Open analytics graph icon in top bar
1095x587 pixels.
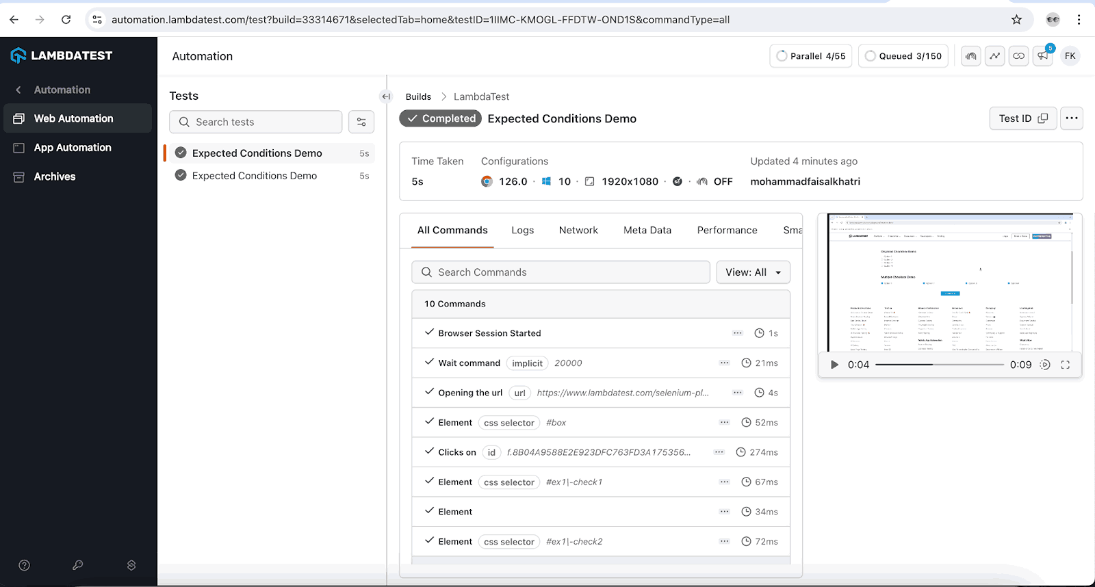coord(994,56)
